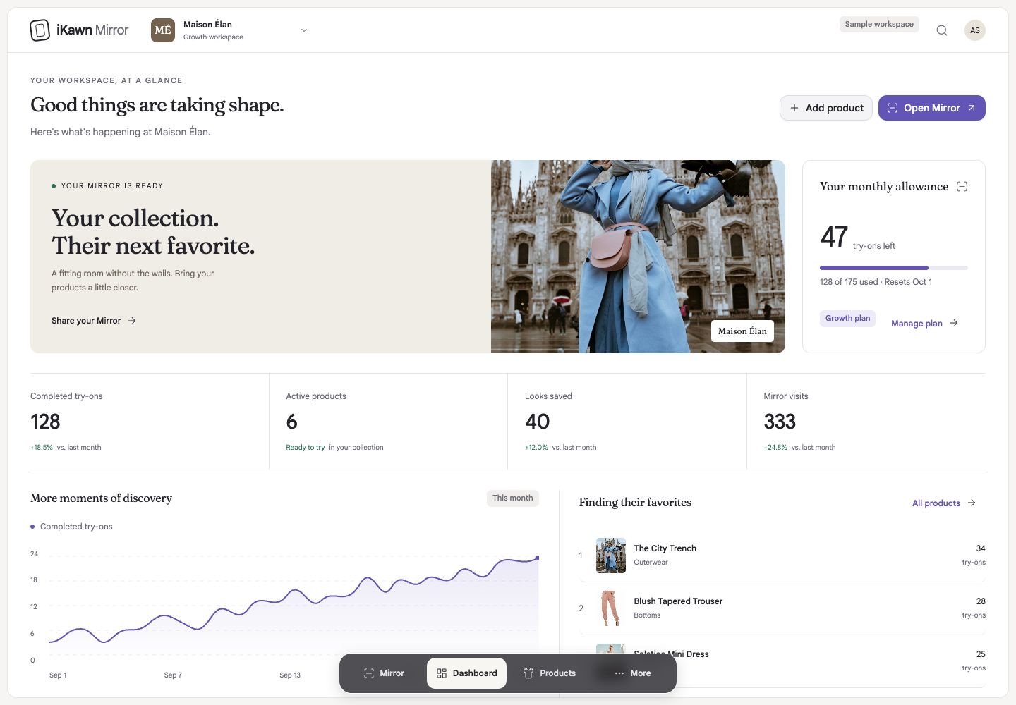
Task: Click the Your monthly allowance heading
Action: tap(884, 187)
